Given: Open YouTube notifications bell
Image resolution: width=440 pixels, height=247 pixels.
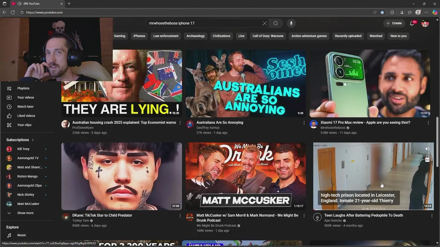Looking at the screenshot, I should (412, 23).
